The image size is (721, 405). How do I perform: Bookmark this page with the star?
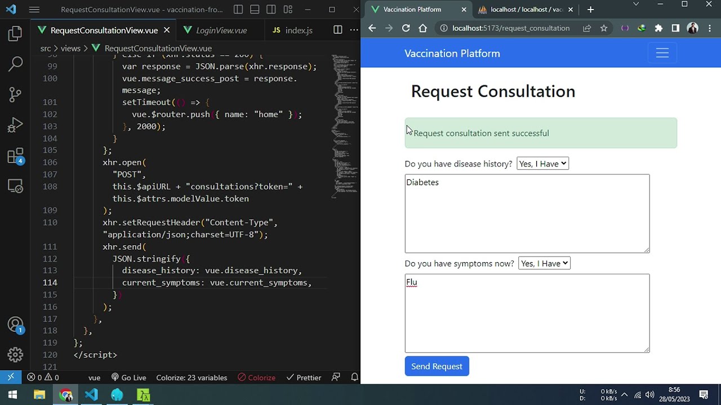coord(604,28)
